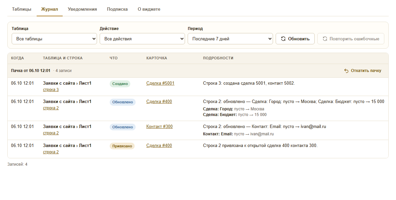396x200 pixels.
Task: Open Сделка #400 link in the Обновлено row
Action: pos(159,102)
